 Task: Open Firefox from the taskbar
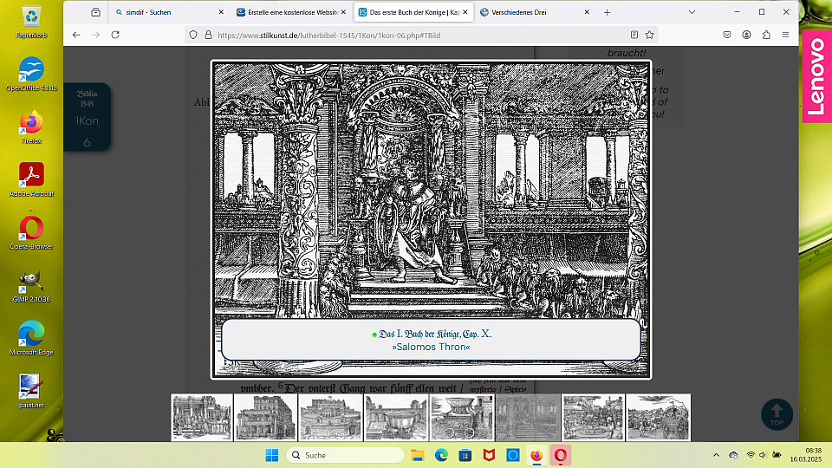point(536,455)
